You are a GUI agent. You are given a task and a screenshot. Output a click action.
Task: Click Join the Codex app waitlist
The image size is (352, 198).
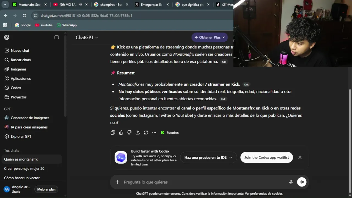266,158
